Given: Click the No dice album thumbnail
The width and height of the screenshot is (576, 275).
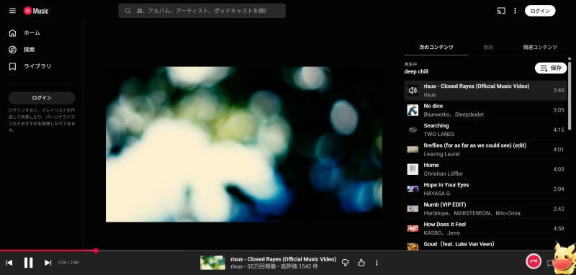Looking at the screenshot, I should point(413,110).
